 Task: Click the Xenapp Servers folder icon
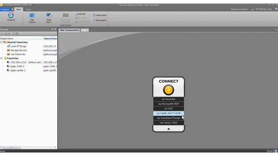tap(8, 50)
